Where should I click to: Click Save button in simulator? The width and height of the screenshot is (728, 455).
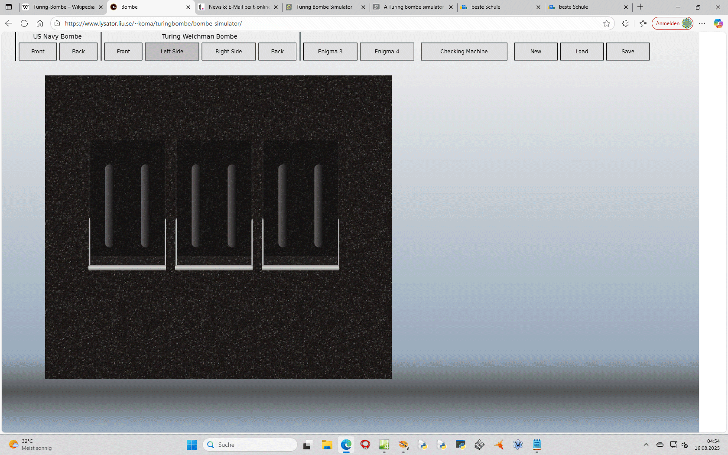click(627, 52)
